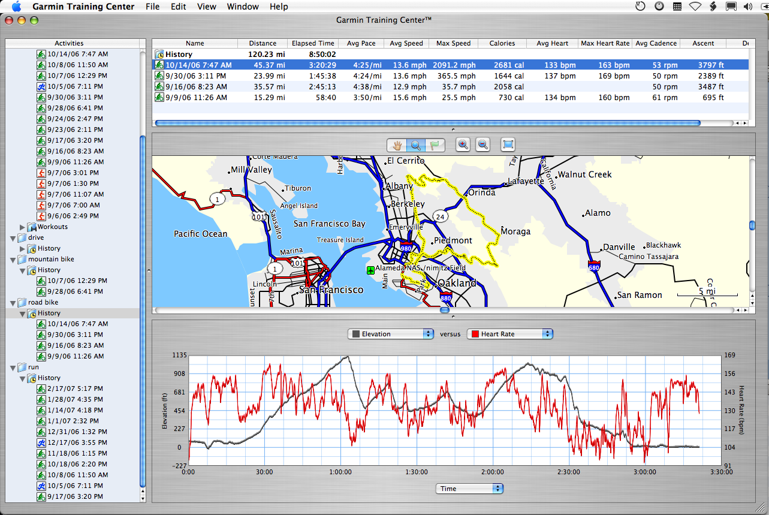Open the Time axis dropdown
The width and height of the screenshot is (769, 515).
click(x=469, y=489)
